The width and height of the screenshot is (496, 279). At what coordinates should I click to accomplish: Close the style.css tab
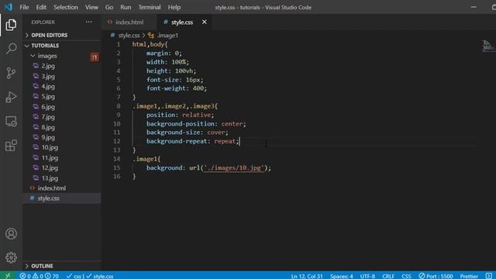205,22
